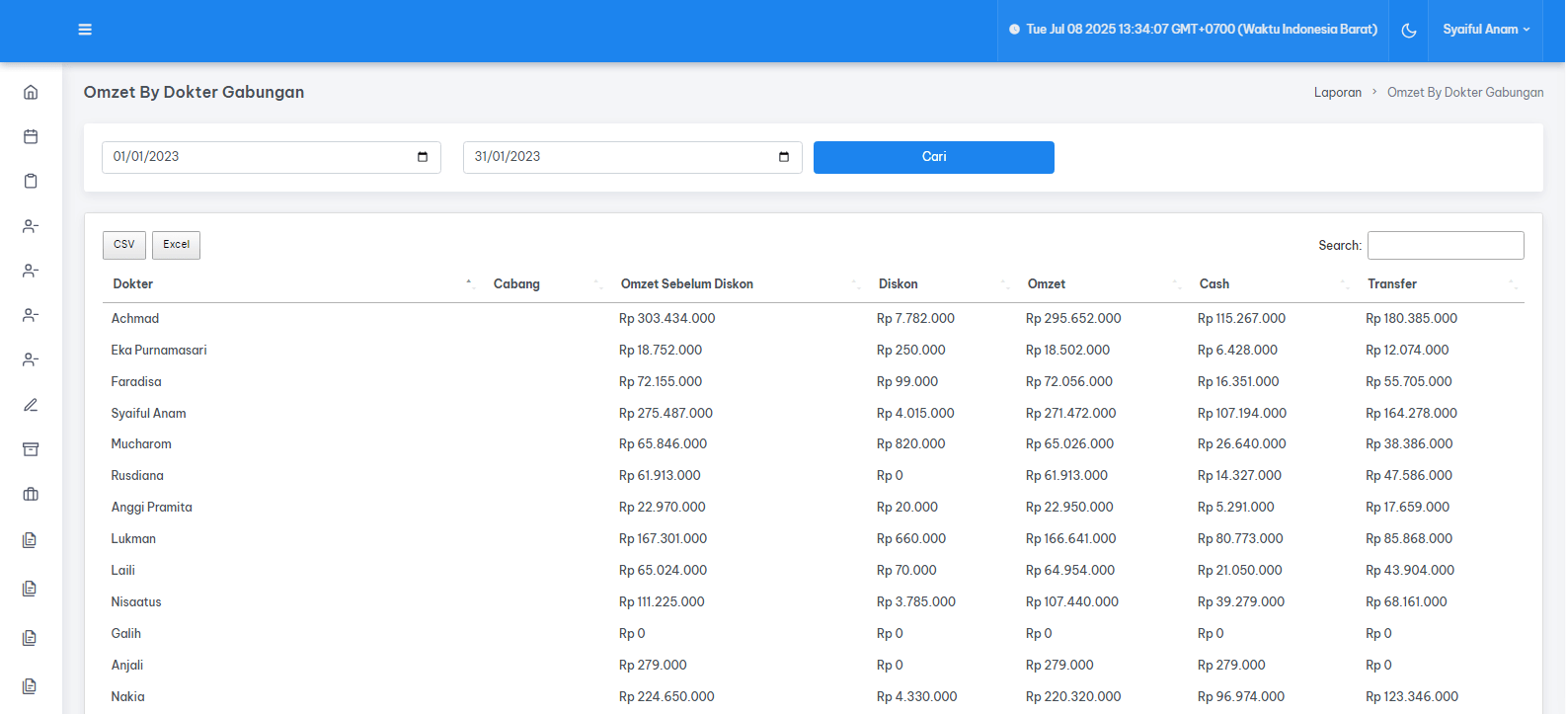Open the end date 31/01/2023 calendar picker icon
The image size is (1566, 714).
tap(784, 157)
